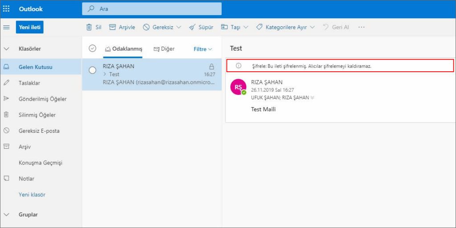Viewport: 456px width, 228px height.
Task: Click the Gereksiz junk icon
Action: [146, 27]
